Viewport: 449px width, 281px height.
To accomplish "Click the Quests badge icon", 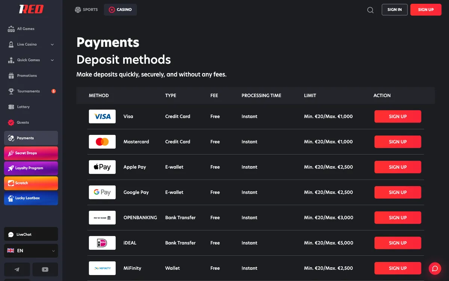I will click(x=11, y=123).
